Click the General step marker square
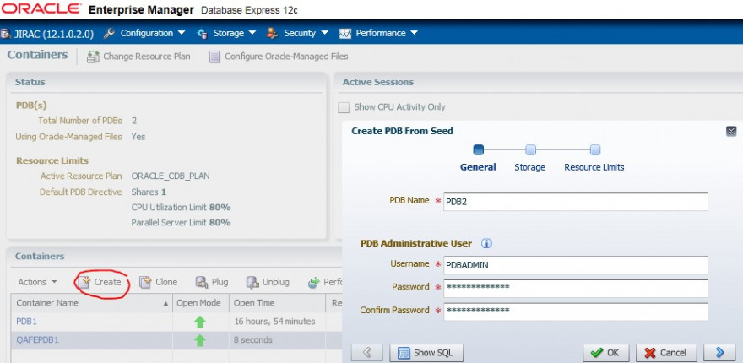743x363 pixels. point(479,150)
